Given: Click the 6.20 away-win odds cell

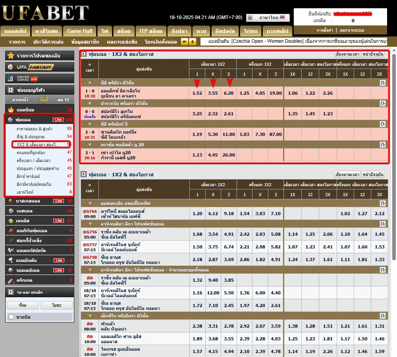Looking at the screenshot, I should pos(229,94).
